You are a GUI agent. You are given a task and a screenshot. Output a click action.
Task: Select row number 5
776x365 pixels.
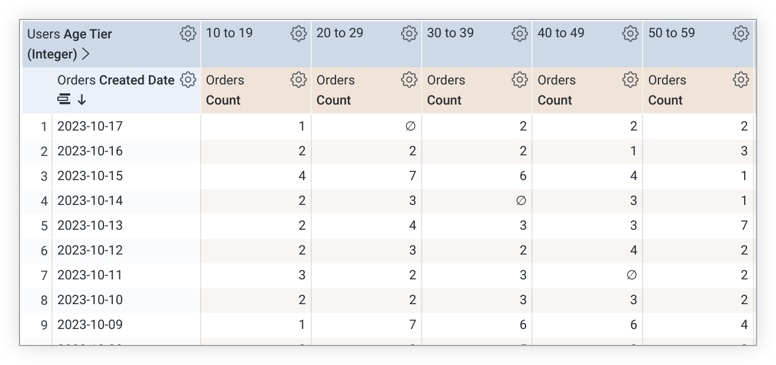[44, 226]
